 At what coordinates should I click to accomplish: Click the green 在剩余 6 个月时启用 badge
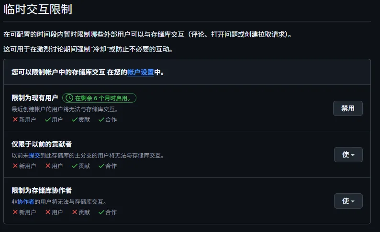pos(100,98)
